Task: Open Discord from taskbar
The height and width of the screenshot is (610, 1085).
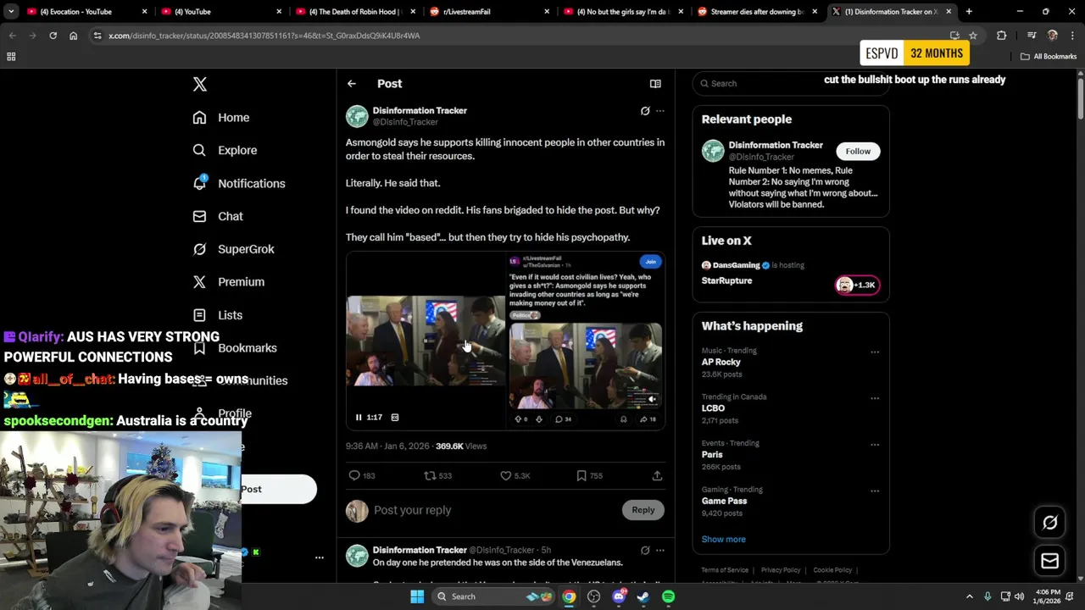Action: point(619,596)
